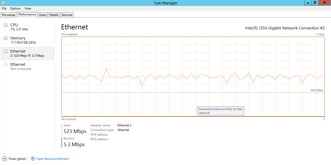Restore down the Task Manager window
This screenshot has width=331, height=165.
coord(315,3)
